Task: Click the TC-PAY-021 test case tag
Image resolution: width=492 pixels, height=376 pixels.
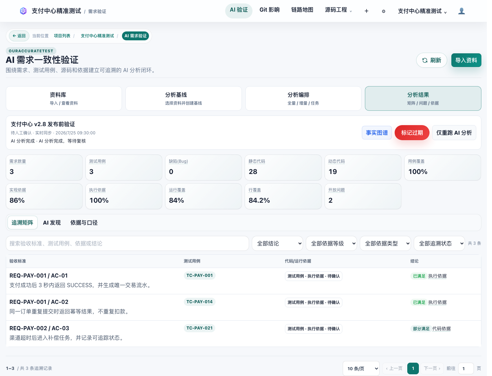Action: tap(200, 328)
